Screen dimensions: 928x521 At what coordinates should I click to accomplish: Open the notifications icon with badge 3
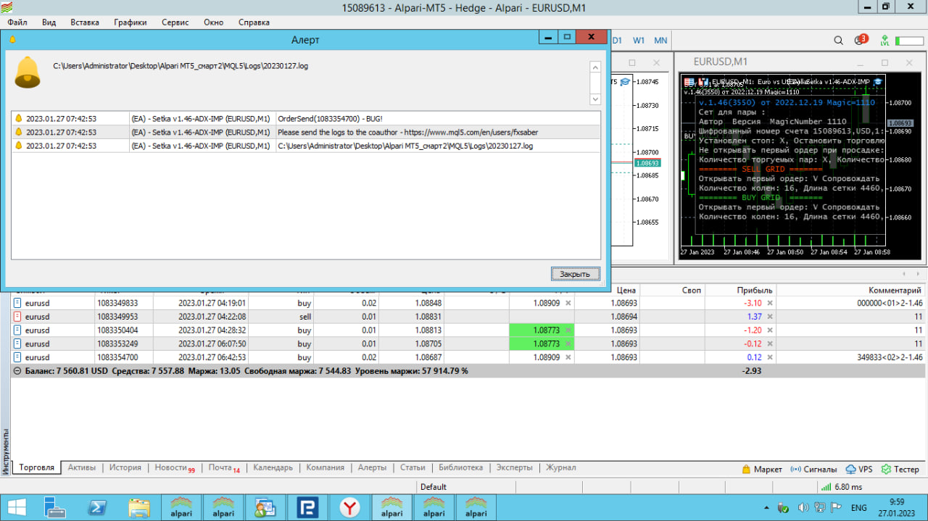coord(861,40)
